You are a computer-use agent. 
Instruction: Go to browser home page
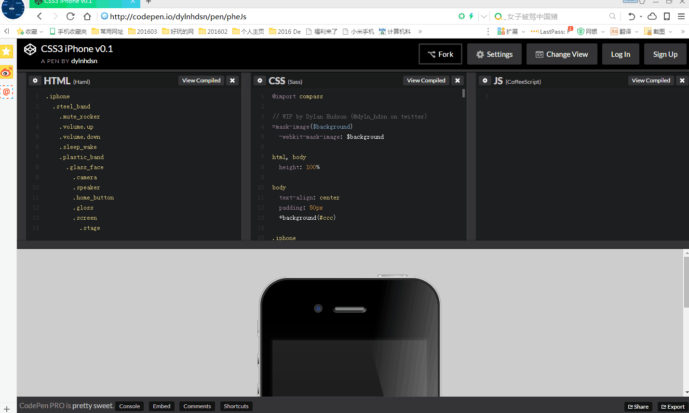coord(87,16)
